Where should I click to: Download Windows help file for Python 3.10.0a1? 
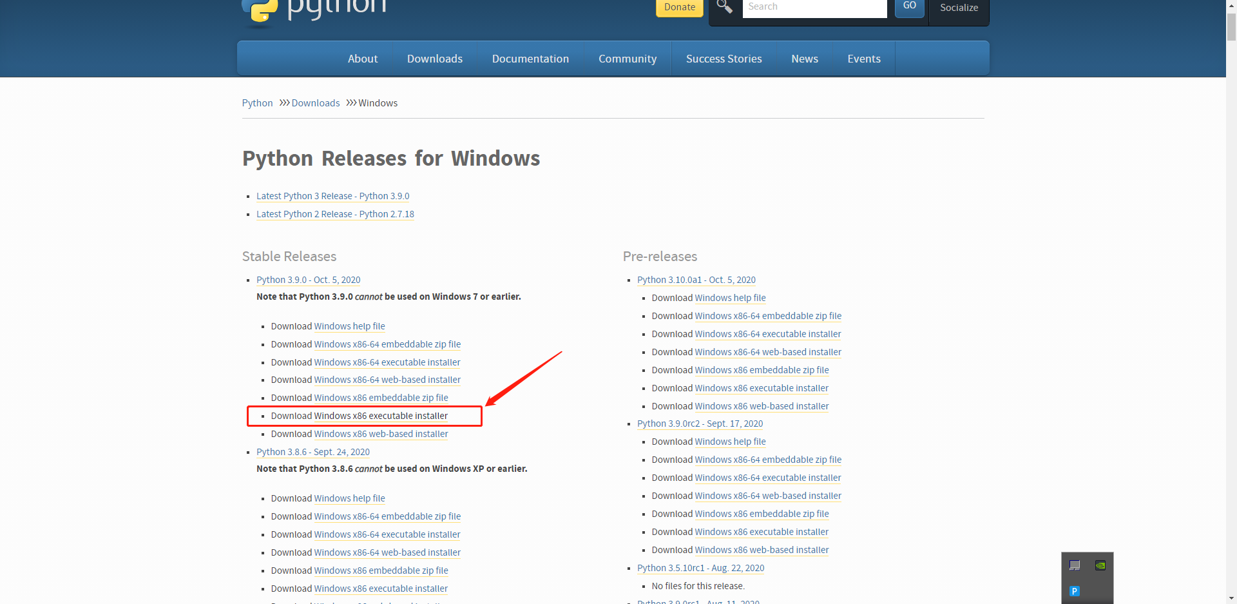[731, 298]
